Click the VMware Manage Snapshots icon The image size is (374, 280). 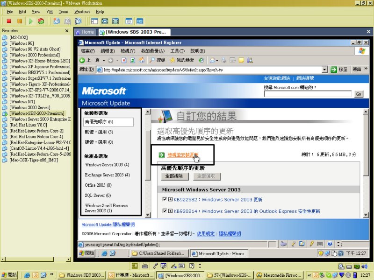point(78,21)
